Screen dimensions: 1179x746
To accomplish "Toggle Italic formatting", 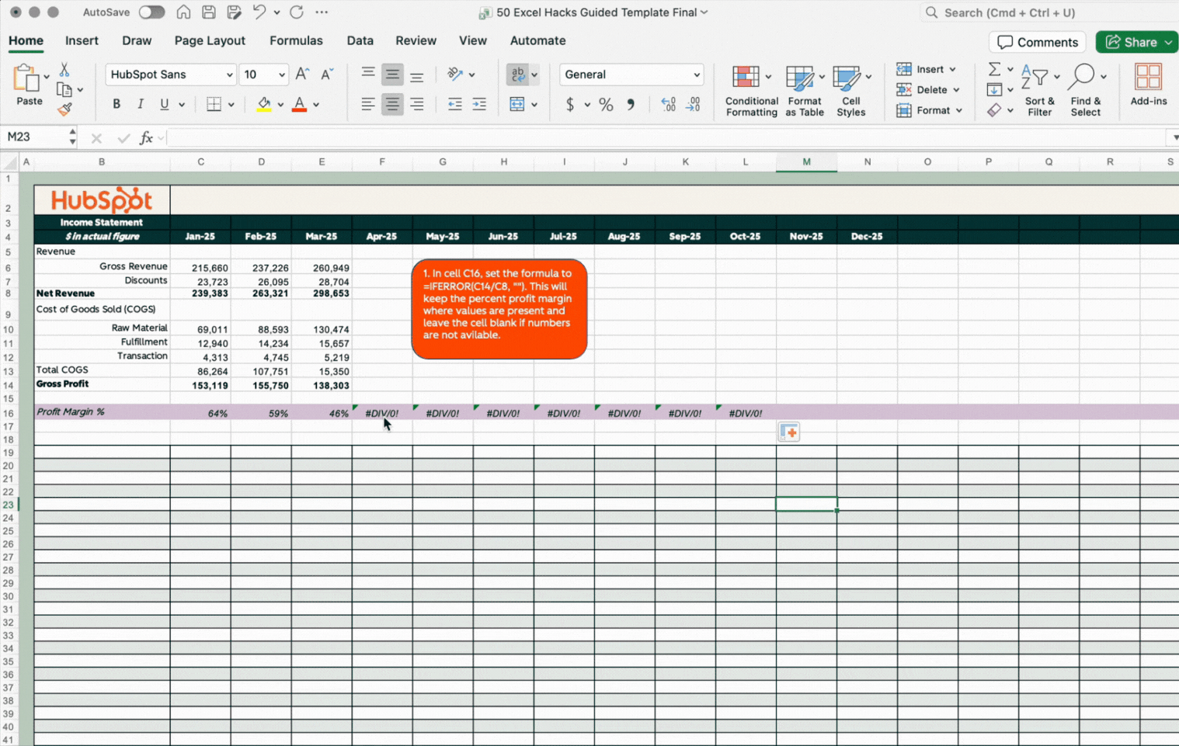I will point(141,104).
